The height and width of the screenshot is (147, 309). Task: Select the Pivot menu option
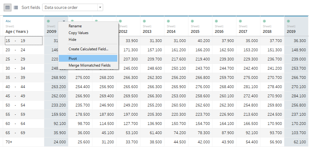click(x=73, y=59)
